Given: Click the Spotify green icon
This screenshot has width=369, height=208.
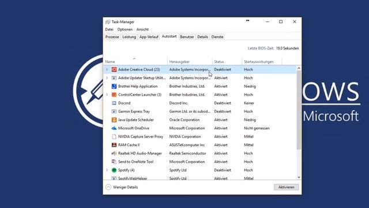Looking at the screenshot, I should tap(114, 170).
